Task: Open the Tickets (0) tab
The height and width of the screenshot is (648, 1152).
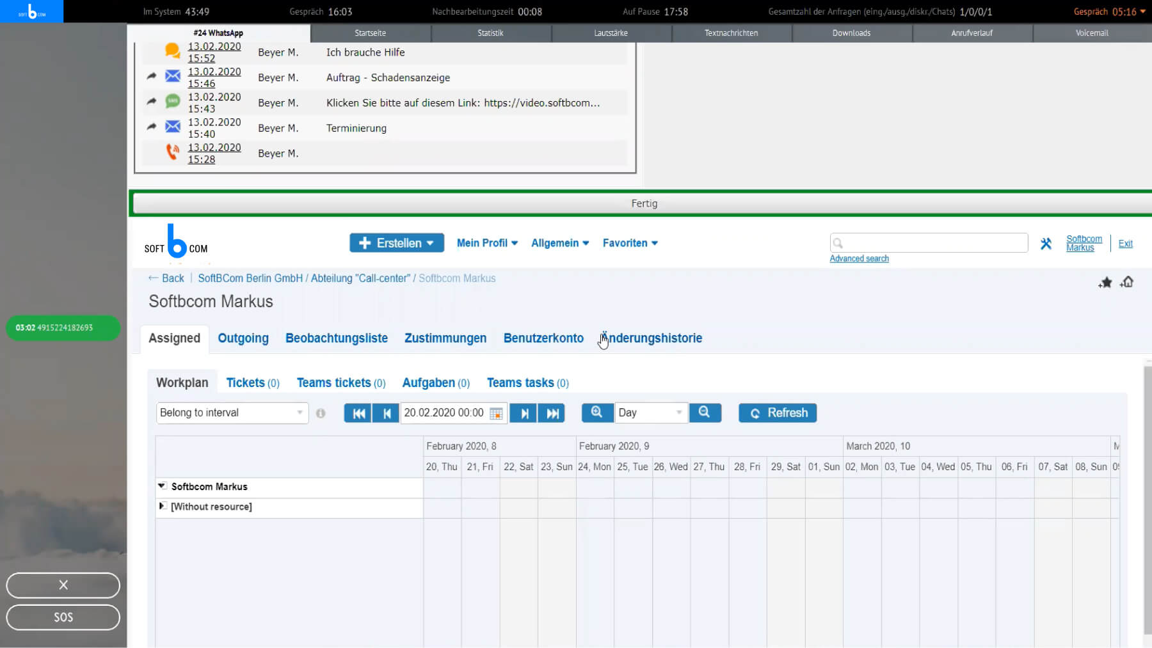Action: coord(253,383)
